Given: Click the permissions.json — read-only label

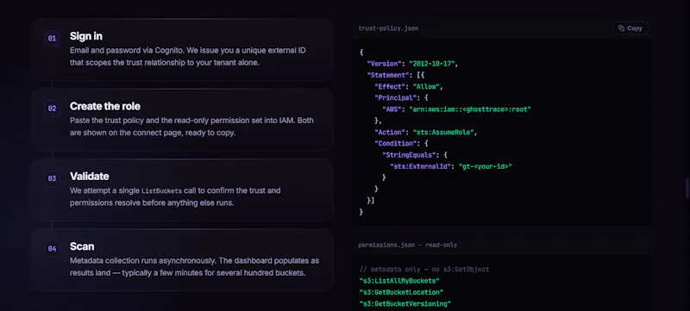Looking at the screenshot, I should tap(407, 246).
